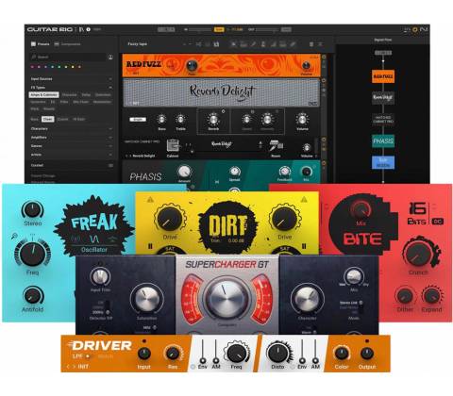Click the Bright switch on Reverb Delight amp
This screenshot has width=453, height=396.
(138, 120)
